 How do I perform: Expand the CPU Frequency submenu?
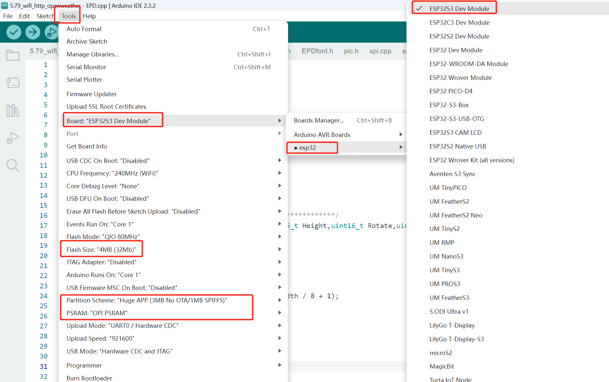point(173,173)
